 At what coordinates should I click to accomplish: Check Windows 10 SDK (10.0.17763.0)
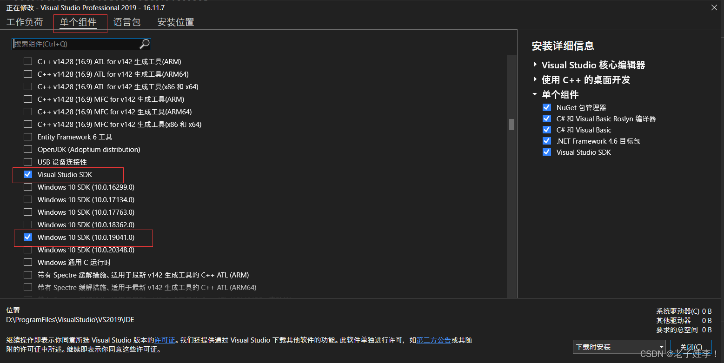click(x=28, y=212)
